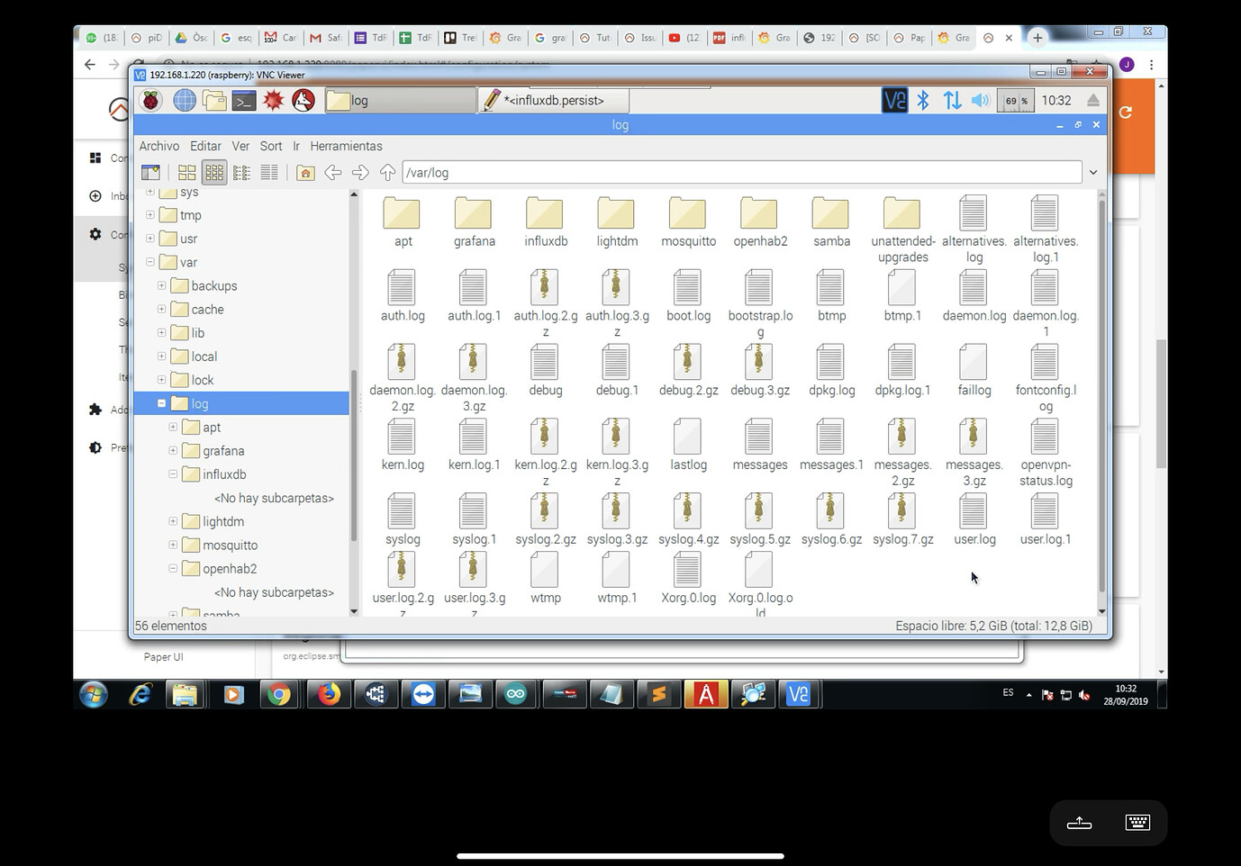Click the Bluetooth icon in the panel

coord(923,101)
